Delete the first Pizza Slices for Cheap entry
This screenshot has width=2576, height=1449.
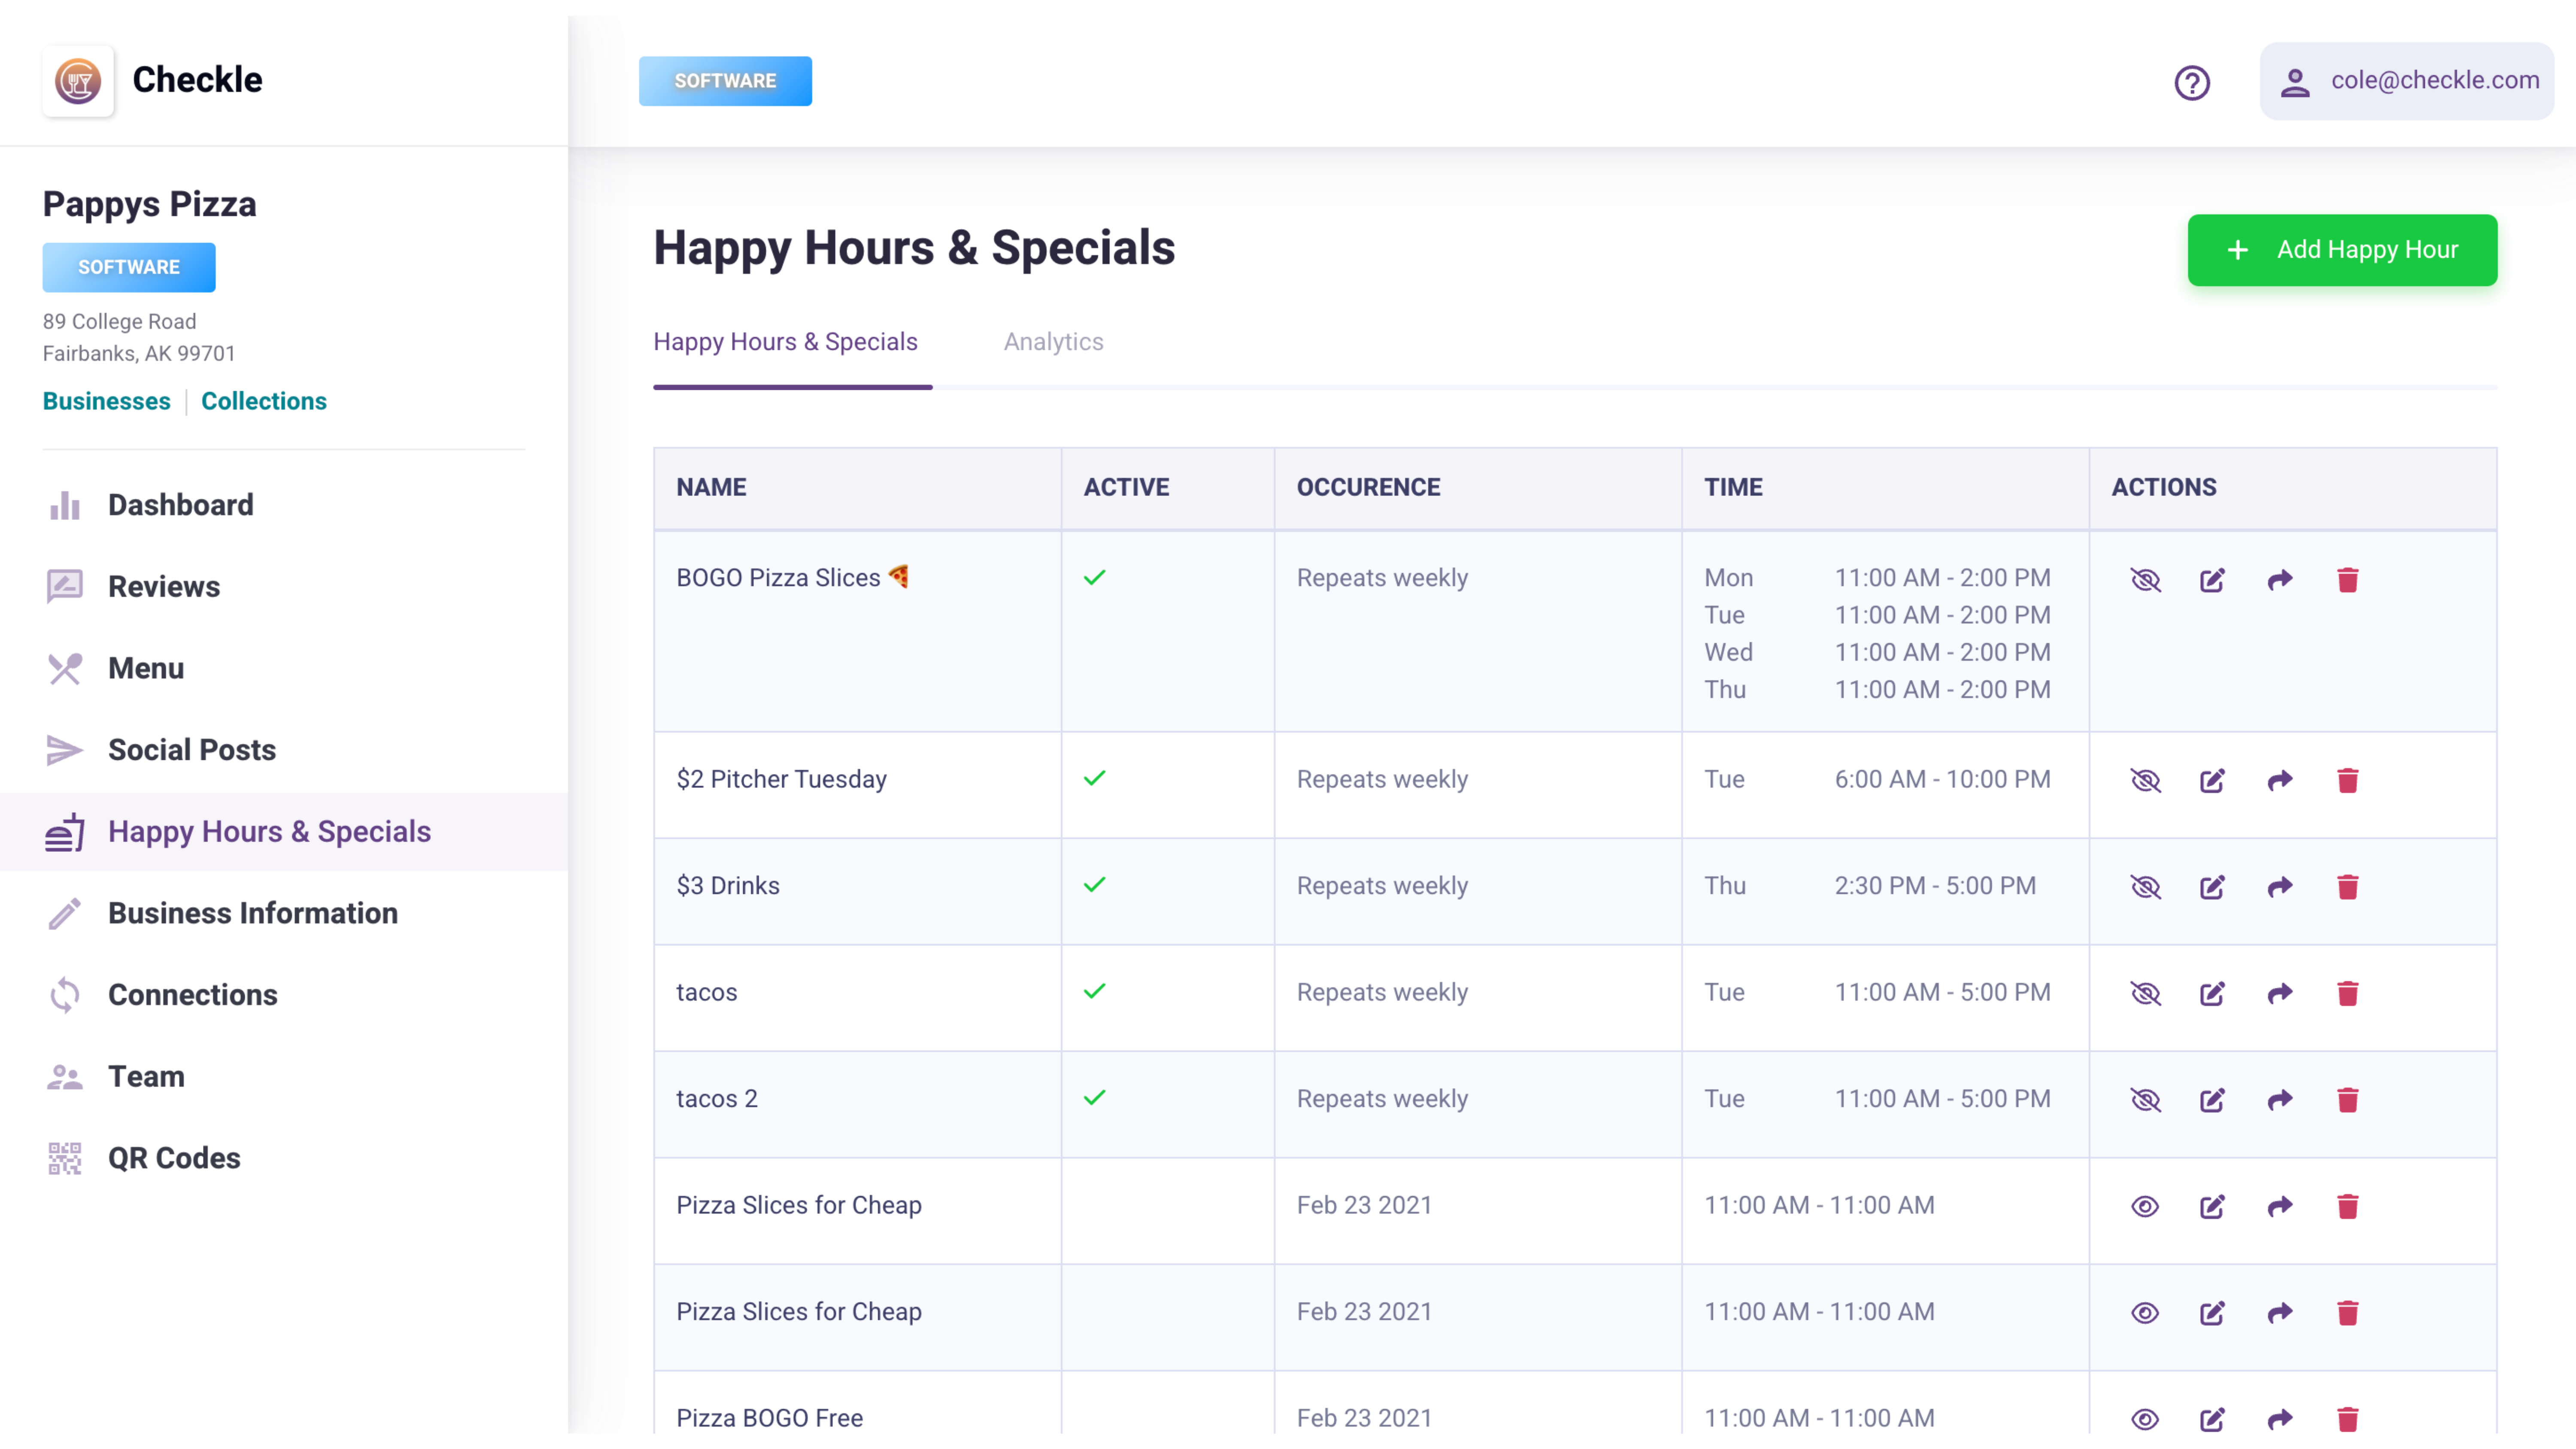click(x=2347, y=1207)
